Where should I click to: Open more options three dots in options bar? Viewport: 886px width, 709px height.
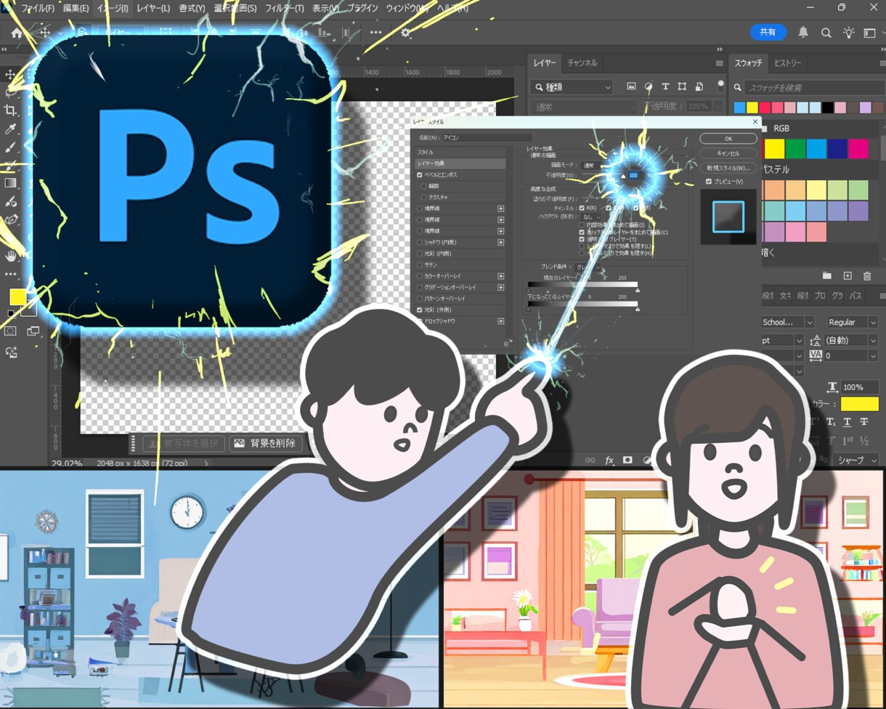coord(375,33)
